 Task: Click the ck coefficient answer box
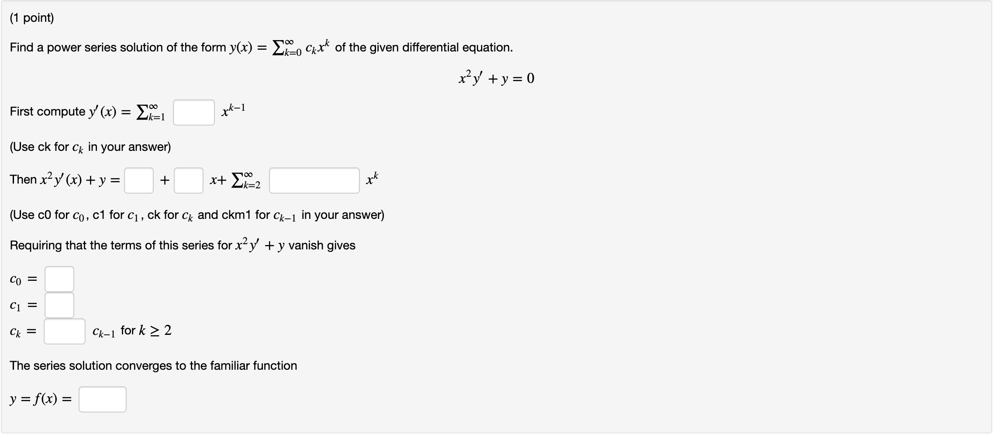[64, 332]
